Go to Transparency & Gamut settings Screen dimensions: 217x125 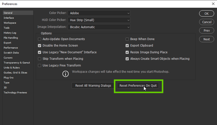(17, 63)
